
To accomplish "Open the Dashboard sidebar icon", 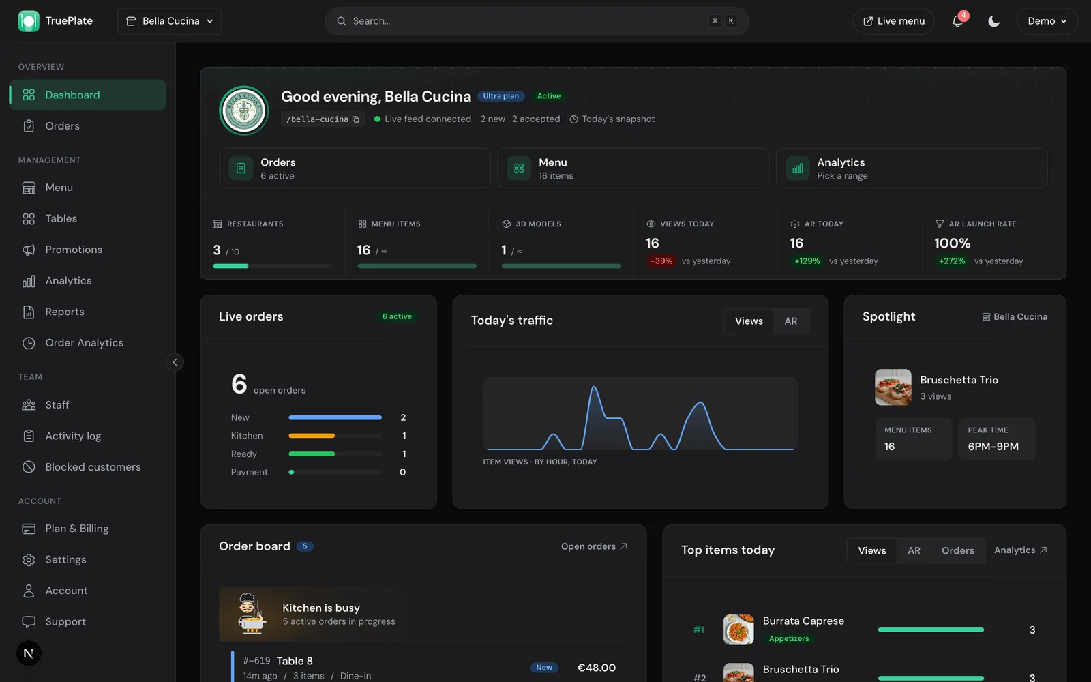I will pos(29,95).
